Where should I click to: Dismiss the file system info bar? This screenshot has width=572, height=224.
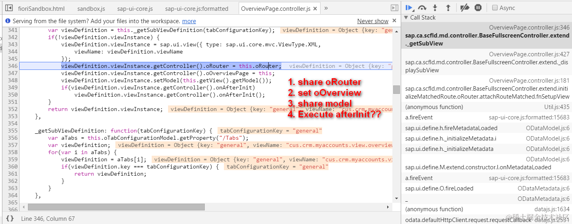pyautogui.click(x=394, y=20)
